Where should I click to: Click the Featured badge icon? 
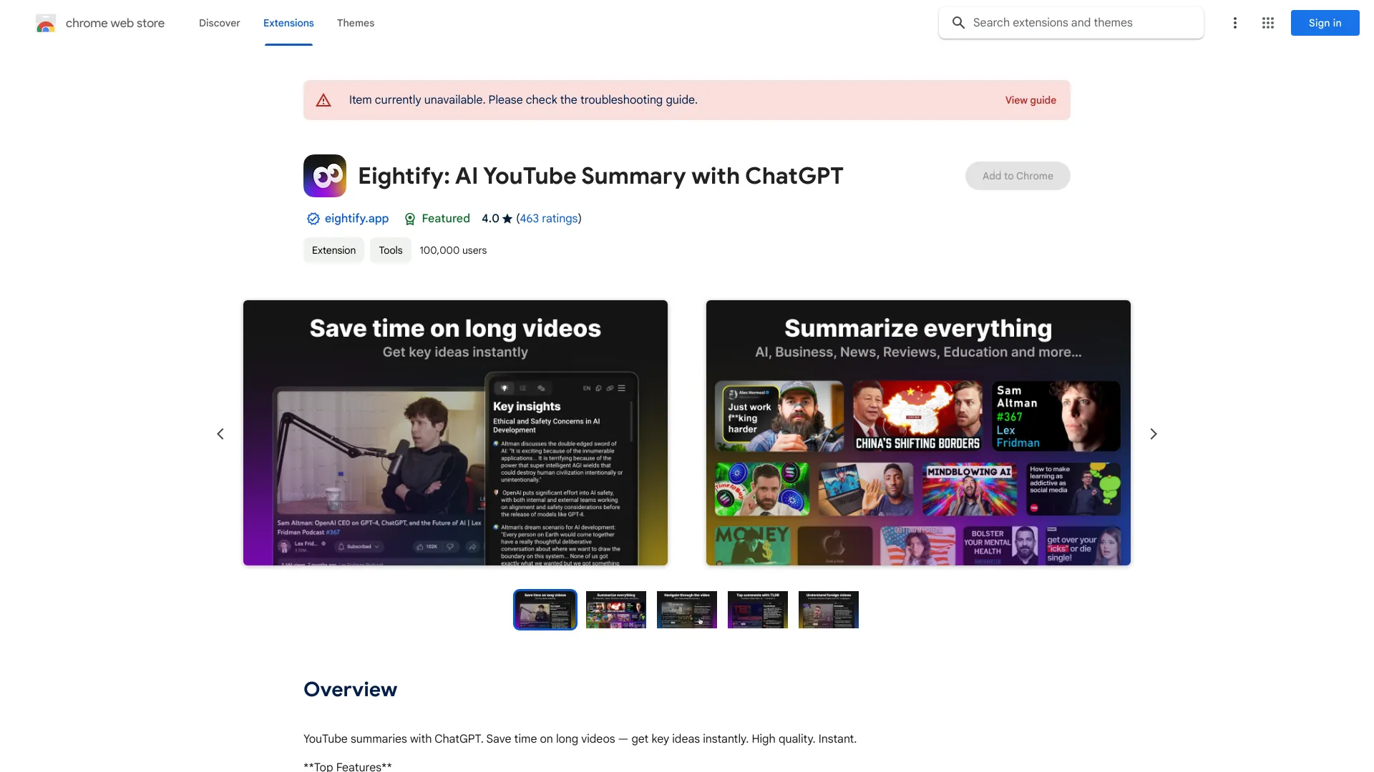tap(409, 219)
